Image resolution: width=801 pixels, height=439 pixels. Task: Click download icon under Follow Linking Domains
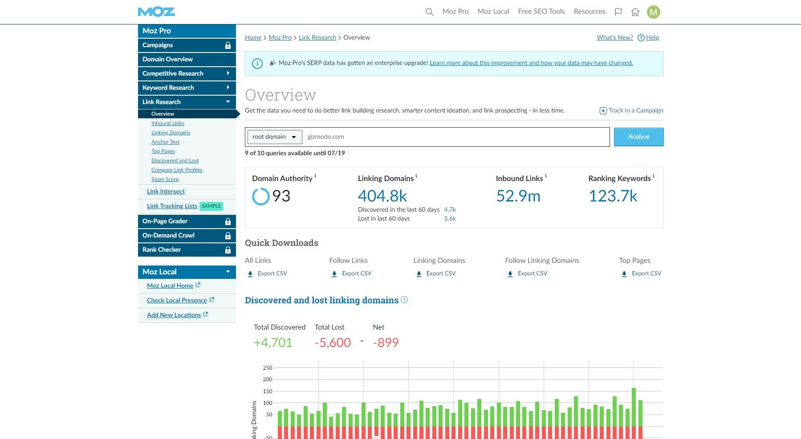(x=510, y=274)
